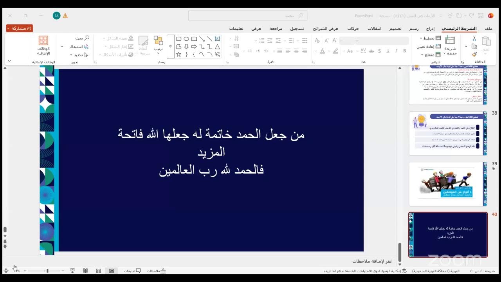Click the zoom slider in status bar
Viewport: 501px width, 282px height.
[x=45, y=271]
